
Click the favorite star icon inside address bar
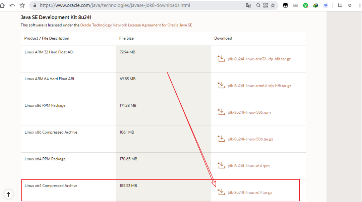tap(273, 5)
